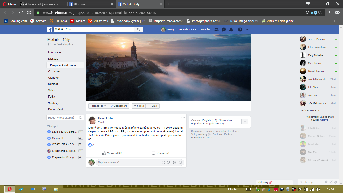Screen dimensions: 343x193
Task: Switch to the Astronomický informační tab
Action: pos(43,4)
